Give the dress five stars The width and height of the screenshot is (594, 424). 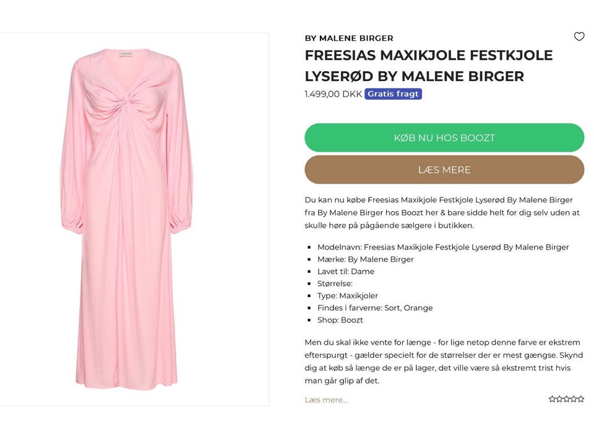pos(581,399)
